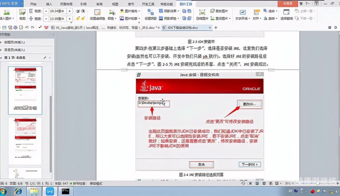Viewport: 340px width, 196px height.
Task: Increase picture width with plus button
Action: coord(69,19)
